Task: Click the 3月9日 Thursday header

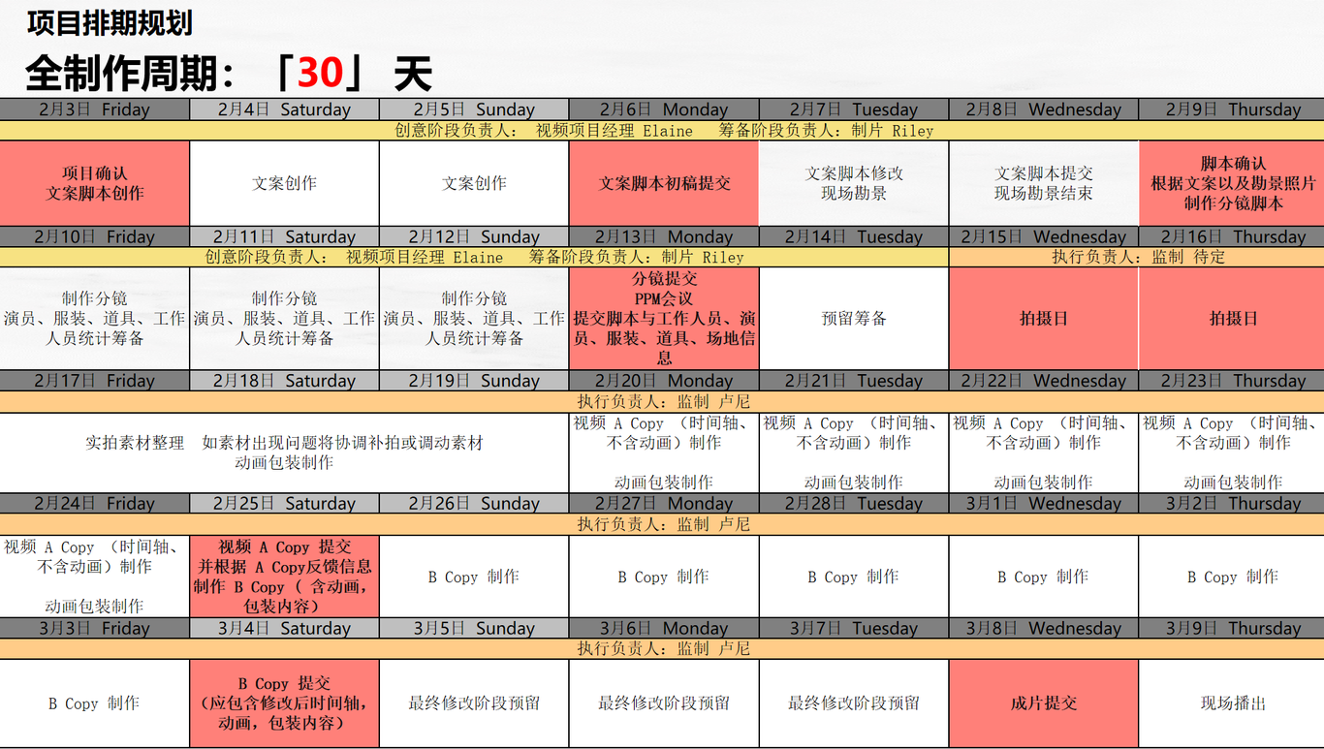Action: point(1233,628)
